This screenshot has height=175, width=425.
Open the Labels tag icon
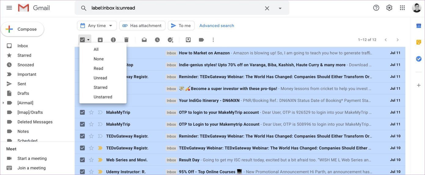click(x=201, y=40)
